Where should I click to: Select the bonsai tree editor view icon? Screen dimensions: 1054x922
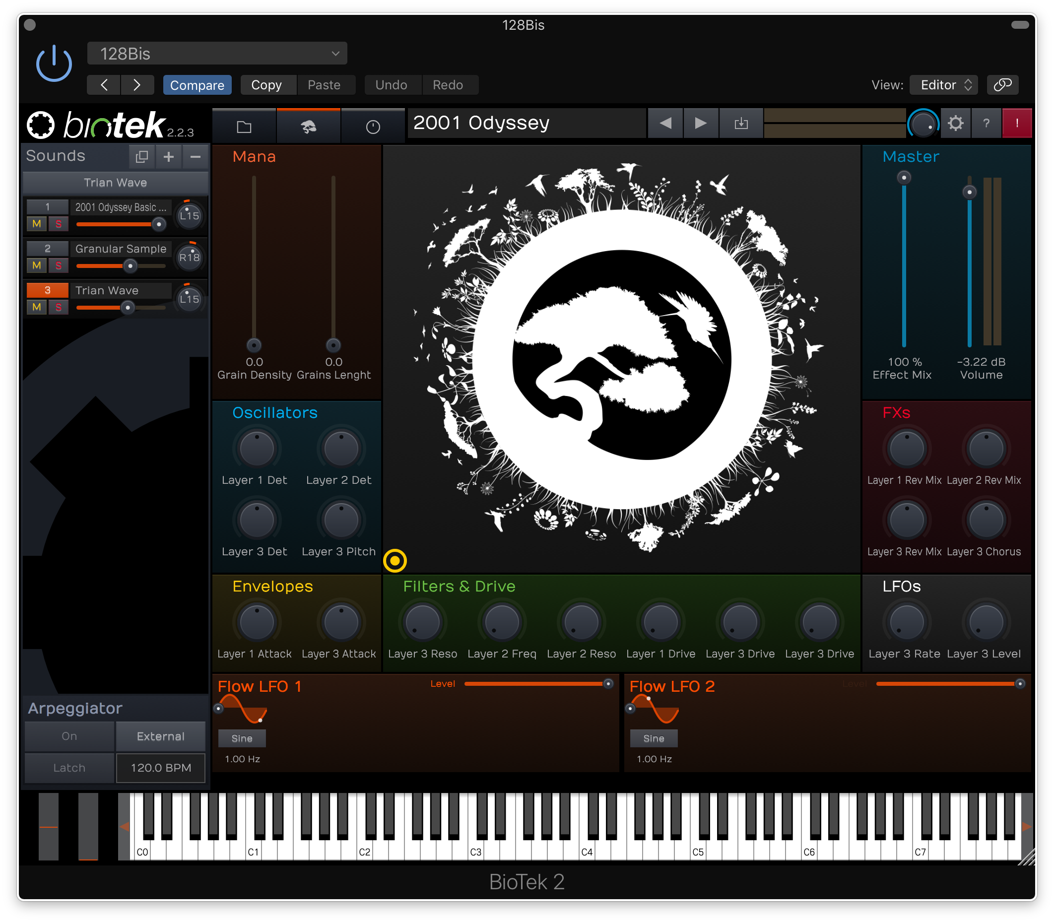[309, 125]
